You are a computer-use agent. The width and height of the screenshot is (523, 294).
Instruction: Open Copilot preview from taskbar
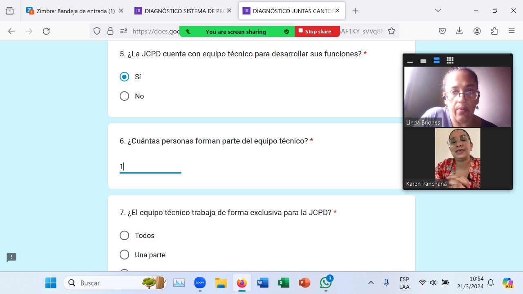coord(508,283)
